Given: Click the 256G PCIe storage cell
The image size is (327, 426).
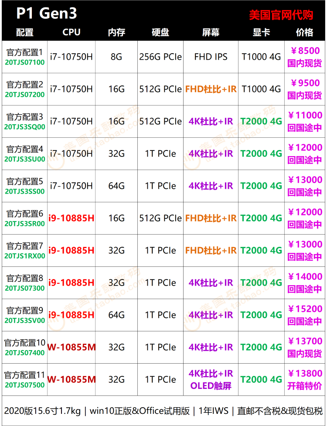Looking at the screenshot, I should tap(160, 57).
